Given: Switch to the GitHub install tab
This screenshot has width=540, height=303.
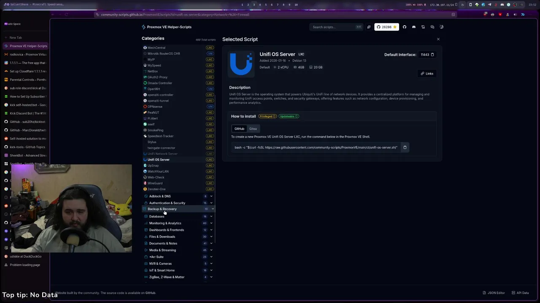Looking at the screenshot, I should pyautogui.click(x=239, y=129).
